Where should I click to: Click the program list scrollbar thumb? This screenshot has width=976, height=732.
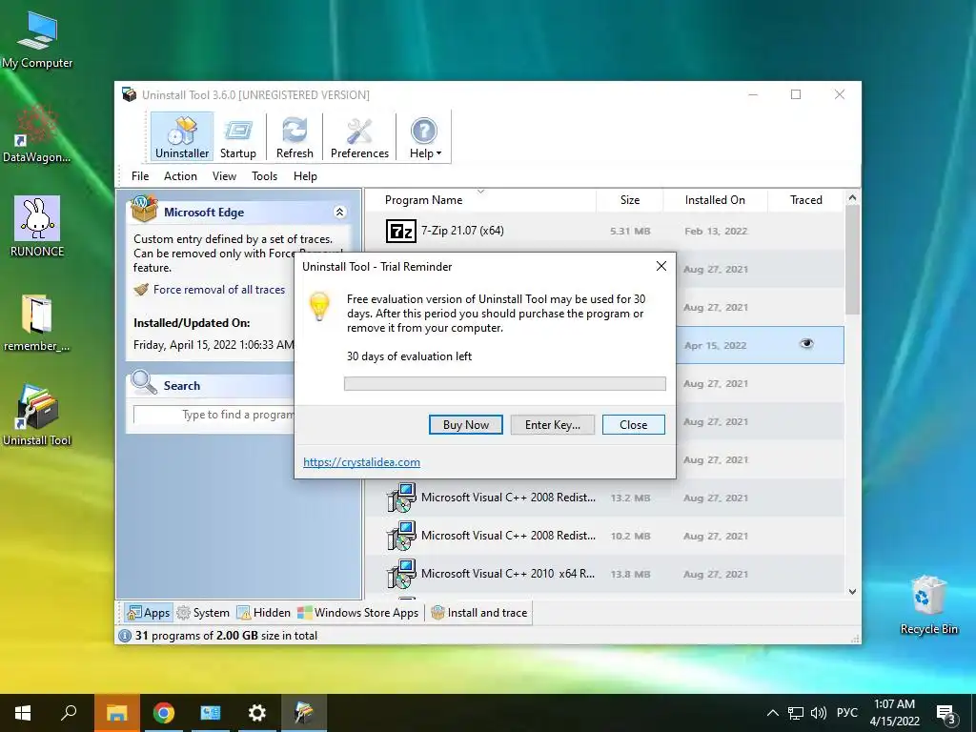coord(853,259)
